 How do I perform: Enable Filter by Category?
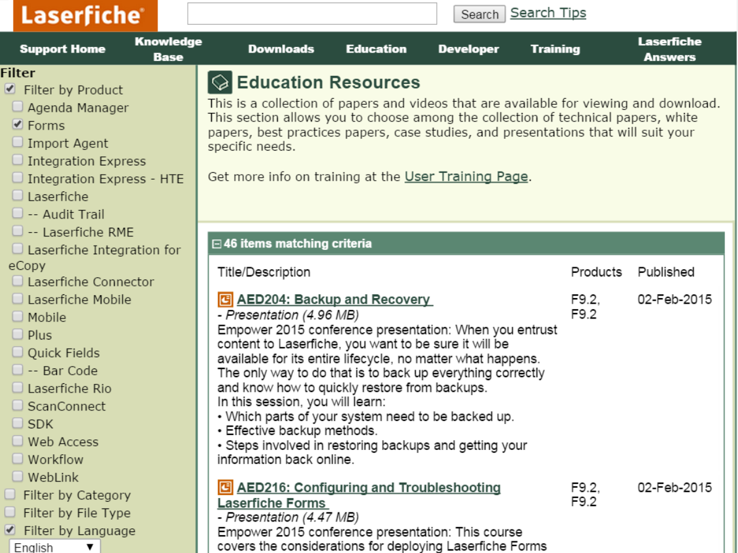[10, 494]
